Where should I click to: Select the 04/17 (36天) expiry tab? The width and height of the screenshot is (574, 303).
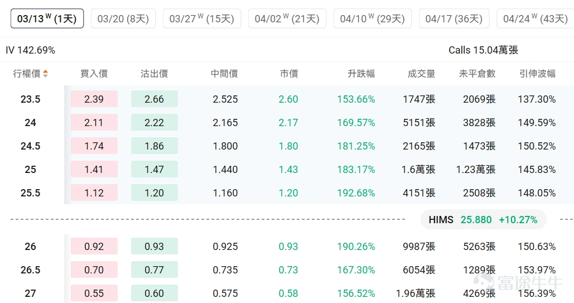tap(454, 18)
